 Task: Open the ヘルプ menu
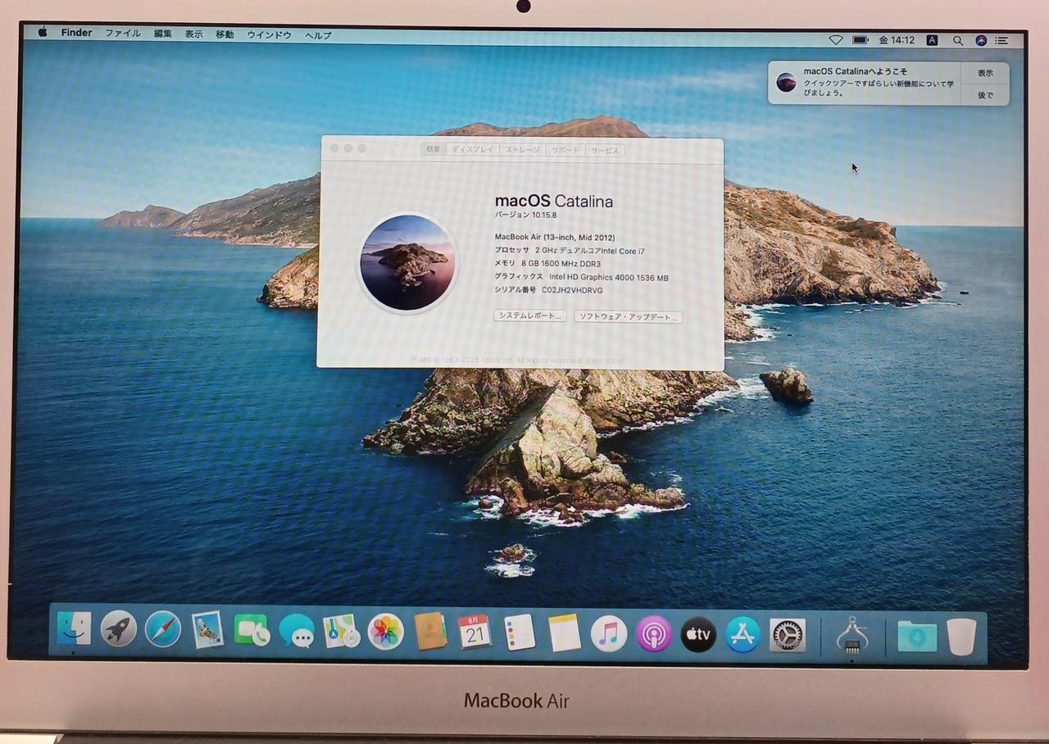click(x=318, y=35)
